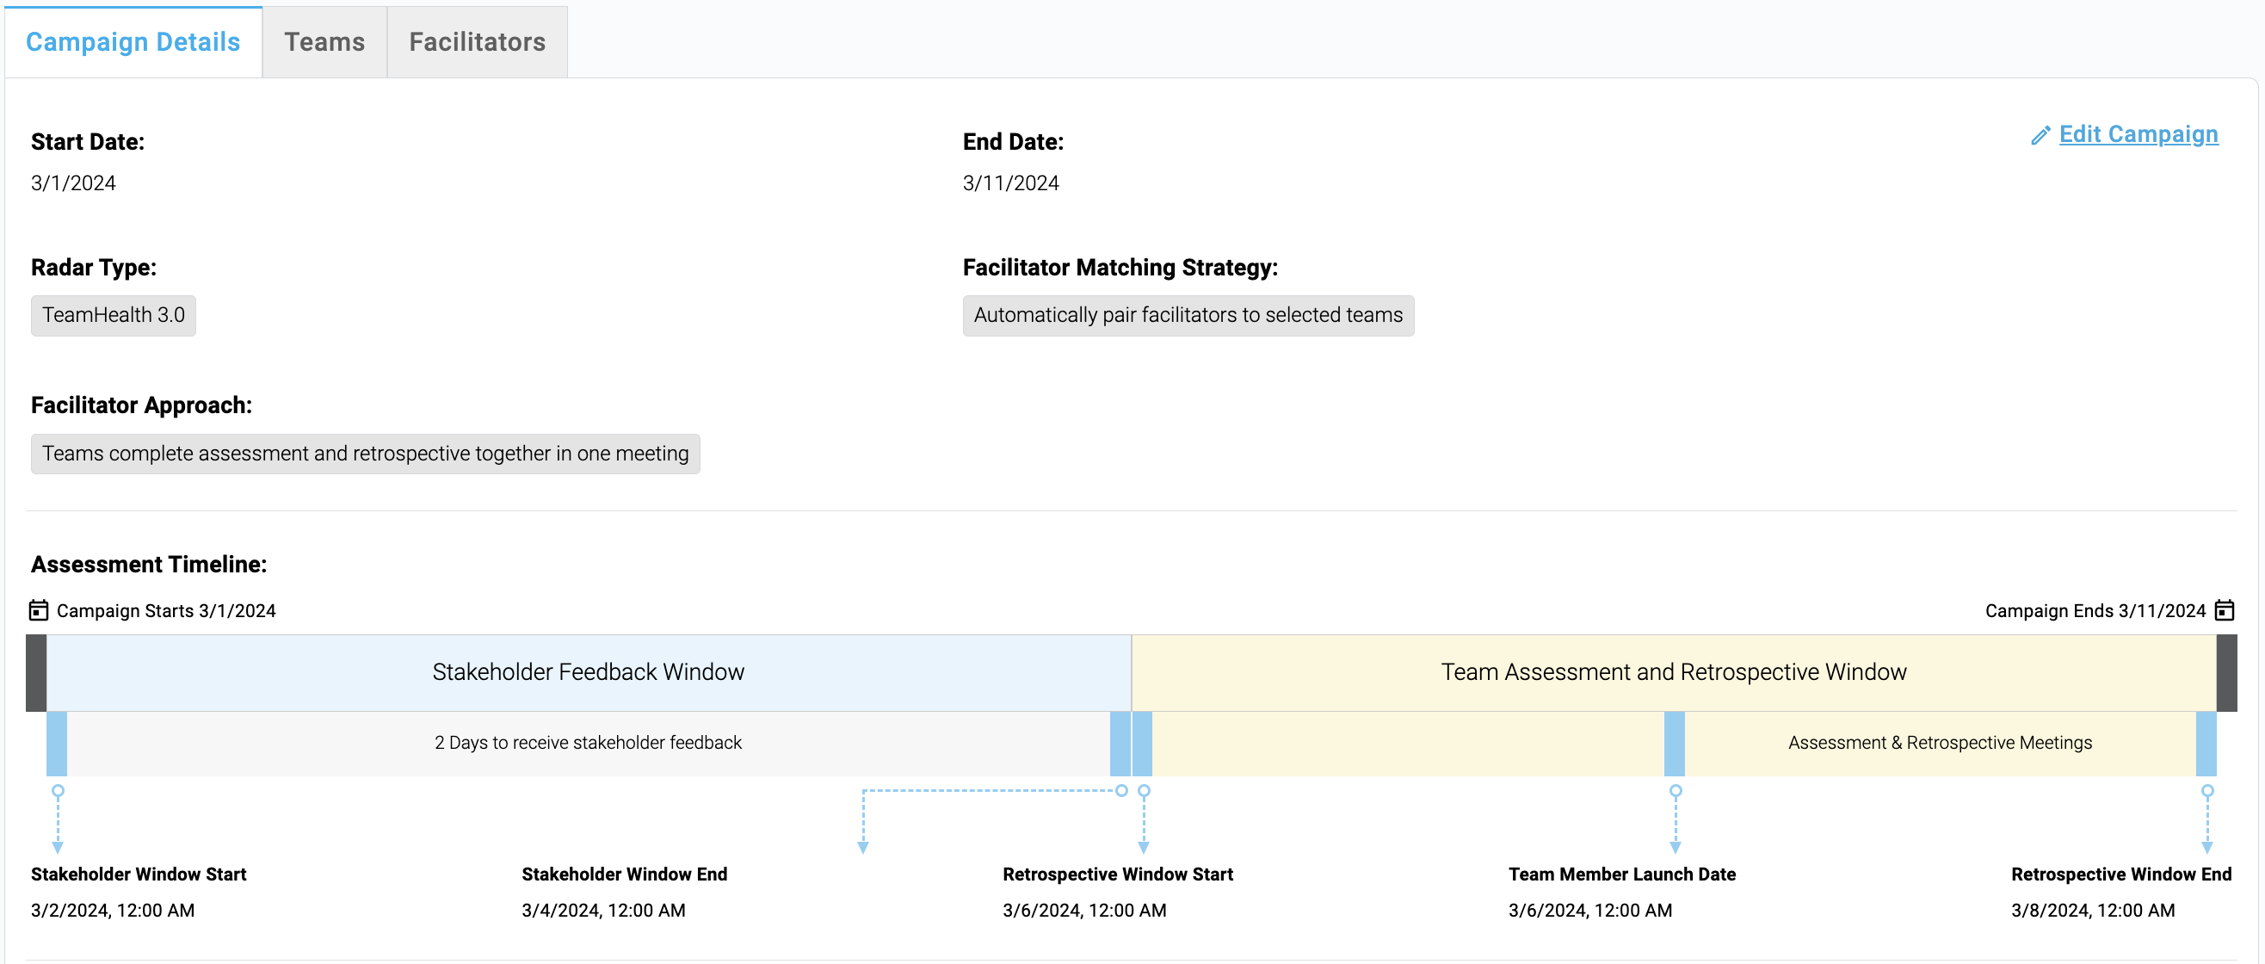Click the Retrospective Window Start circle marker
Viewport: 2265px width, 964px height.
pyautogui.click(x=1144, y=792)
